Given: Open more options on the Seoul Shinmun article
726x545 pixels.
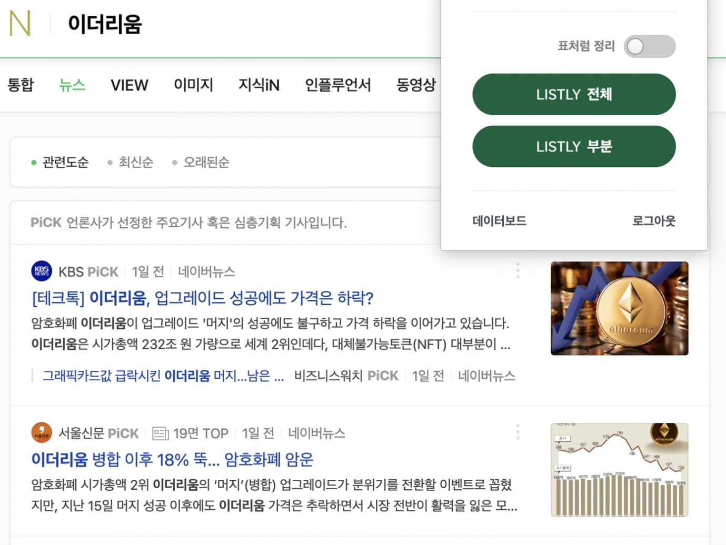Looking at the screenshot, I should click(x=518, y=432).
